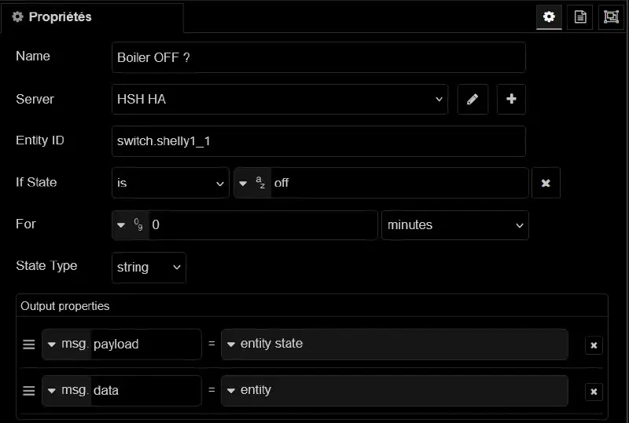Screen dimensions: 629x423
Task: Open msg type selector for data property
Action: (x=67, y=391)
